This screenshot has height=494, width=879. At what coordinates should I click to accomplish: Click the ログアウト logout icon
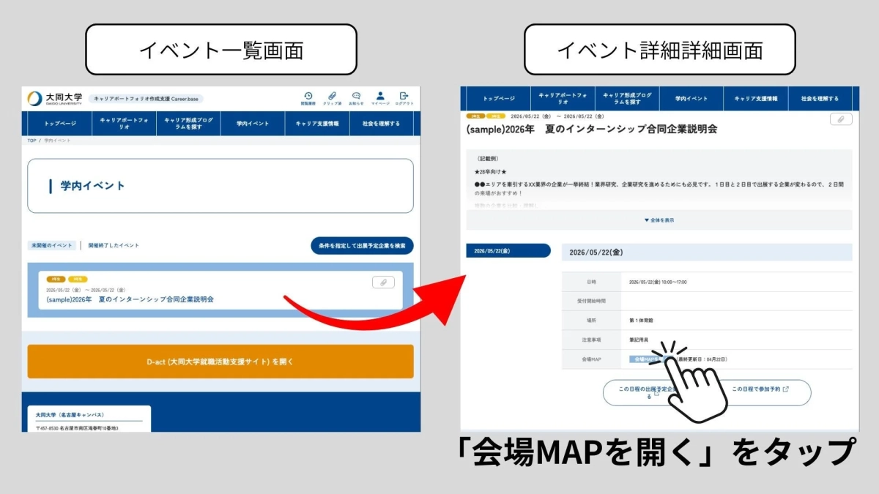point(404,96)
